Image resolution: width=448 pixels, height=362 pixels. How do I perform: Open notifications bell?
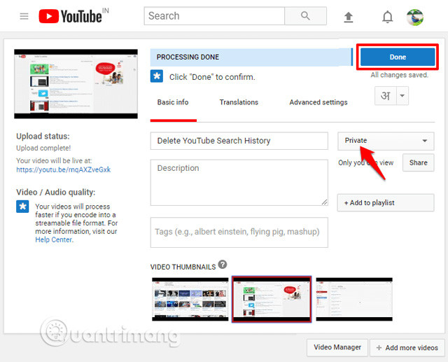[x=387, y=17]
